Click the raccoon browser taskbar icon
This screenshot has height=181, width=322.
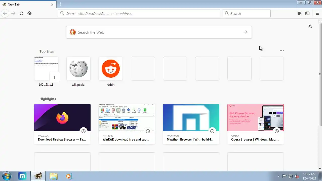coord(38,176)
